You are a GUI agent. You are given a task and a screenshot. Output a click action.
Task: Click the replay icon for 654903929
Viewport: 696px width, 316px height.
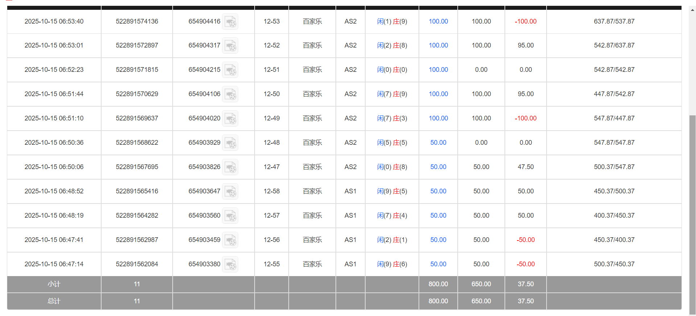tap(230, 143)
